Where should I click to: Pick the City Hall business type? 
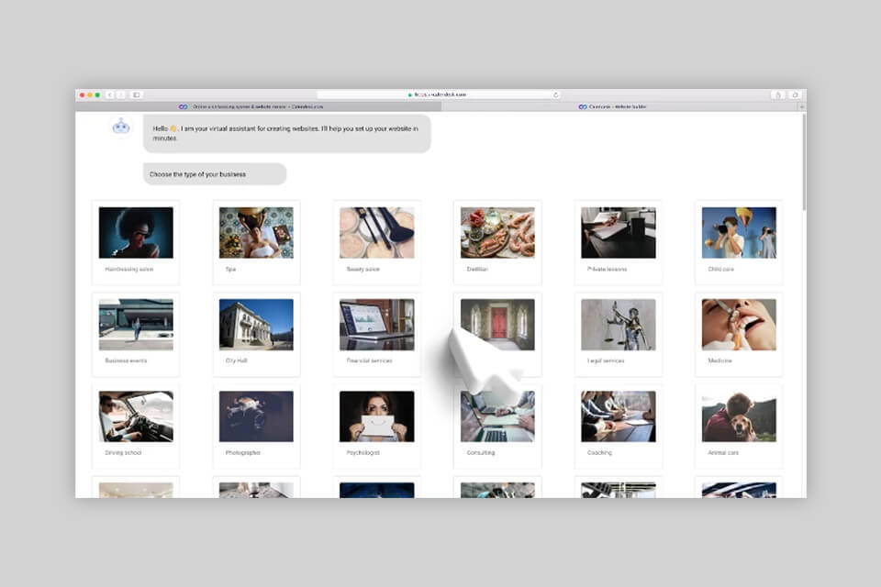256,334
